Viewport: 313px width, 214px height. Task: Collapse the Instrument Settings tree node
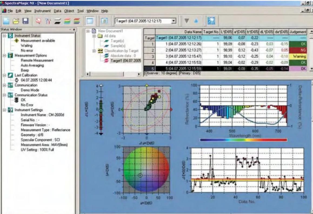[4, 110]
